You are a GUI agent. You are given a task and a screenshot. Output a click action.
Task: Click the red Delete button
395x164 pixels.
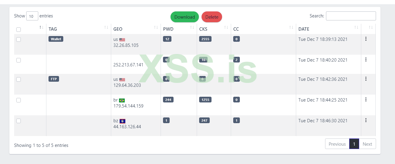212,17
